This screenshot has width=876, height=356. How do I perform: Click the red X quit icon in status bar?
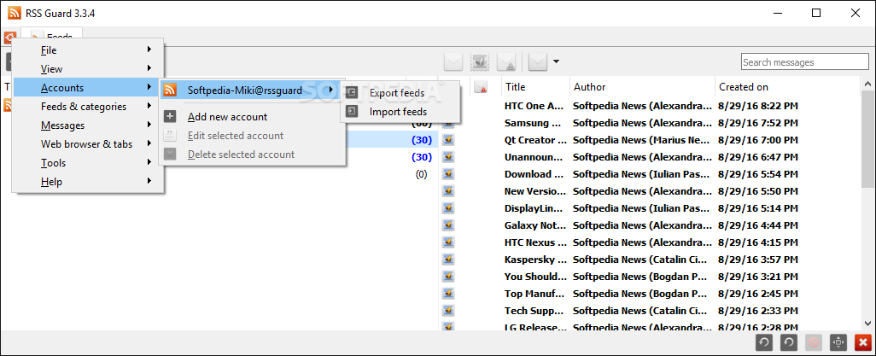(x=863, y=342)
